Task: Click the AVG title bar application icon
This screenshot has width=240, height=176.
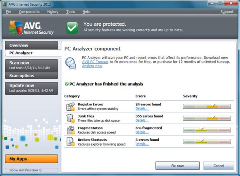Action: click(x=4, y=4)
